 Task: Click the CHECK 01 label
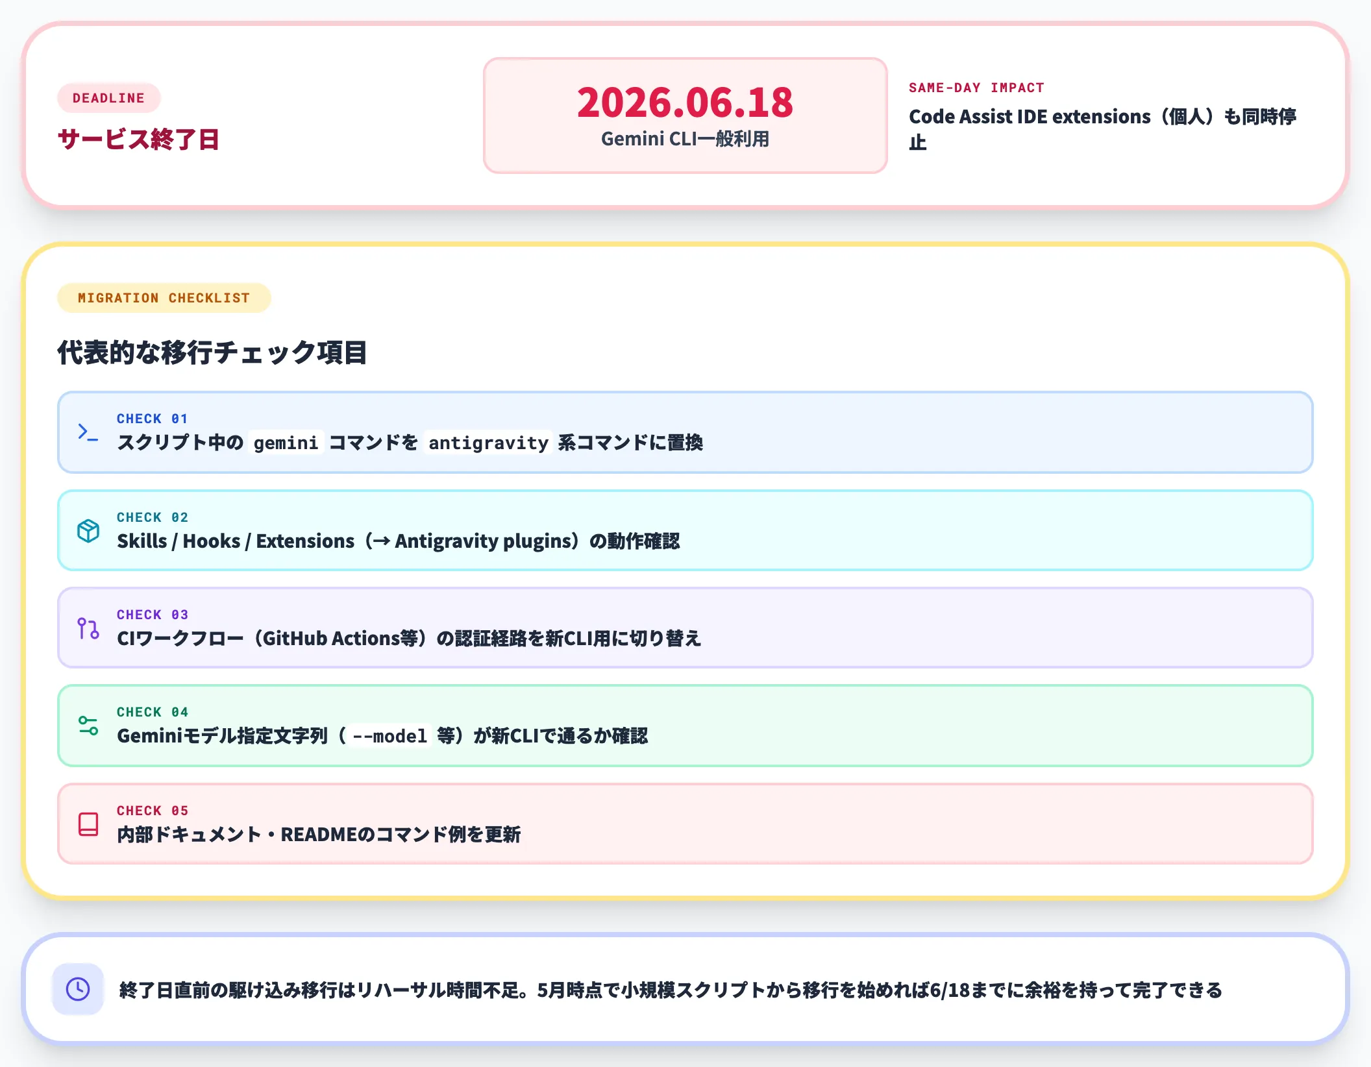153,419
